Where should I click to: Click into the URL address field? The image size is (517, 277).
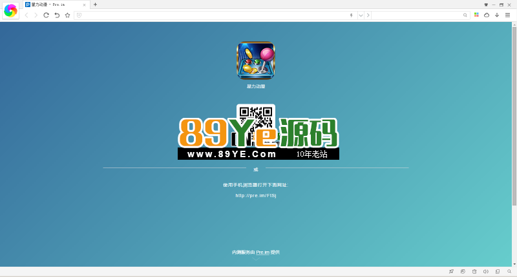[215, 15]
